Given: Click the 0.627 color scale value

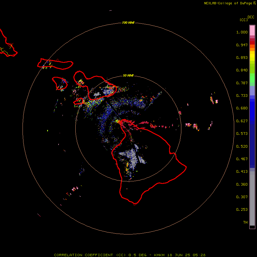Looking at the screenshot, I should (x=242, y=121).
